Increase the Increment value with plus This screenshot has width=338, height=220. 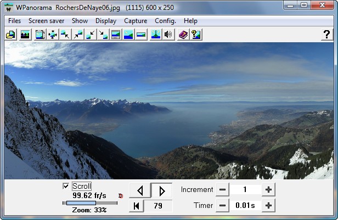coord(268,190)
